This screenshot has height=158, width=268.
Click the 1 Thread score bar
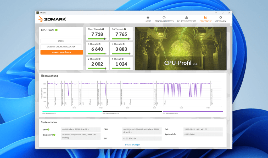point(121,68)
